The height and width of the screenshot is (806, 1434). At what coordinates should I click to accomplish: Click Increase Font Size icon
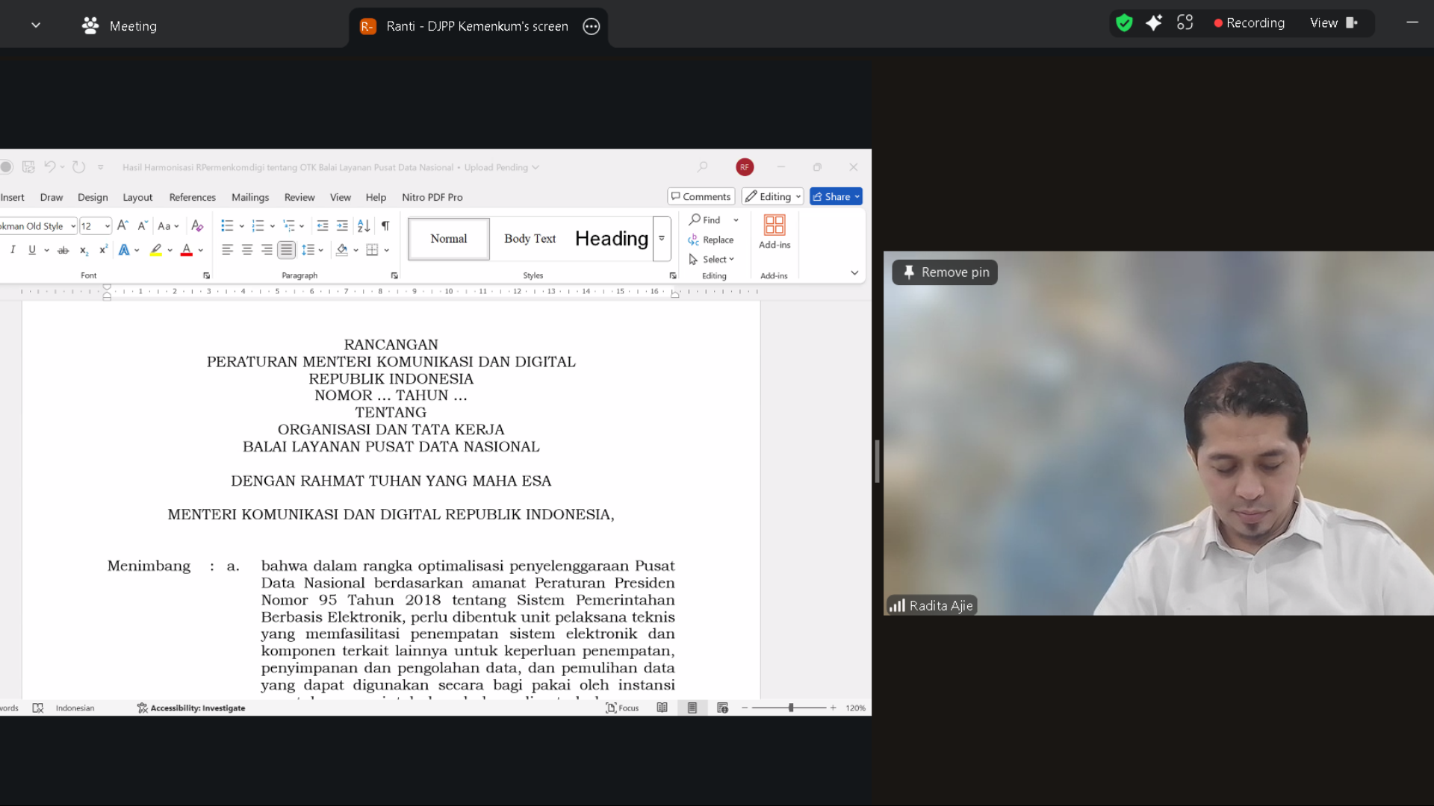[123, 225]
